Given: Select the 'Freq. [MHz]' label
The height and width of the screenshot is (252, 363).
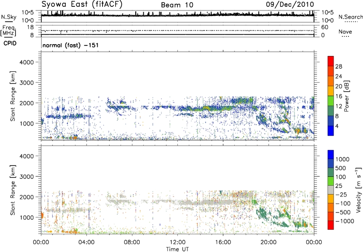Looking at the screenshot, I should click(x=8, y=30).
